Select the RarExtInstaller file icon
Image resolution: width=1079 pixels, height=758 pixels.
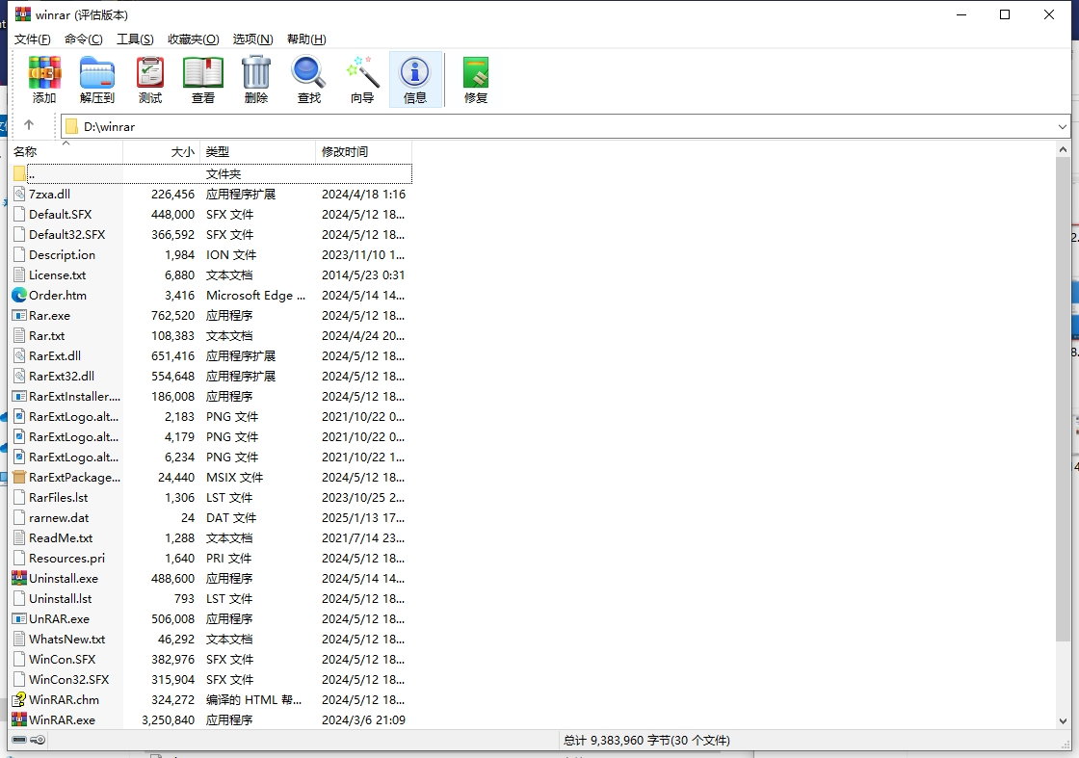click(x=19, y=396)
